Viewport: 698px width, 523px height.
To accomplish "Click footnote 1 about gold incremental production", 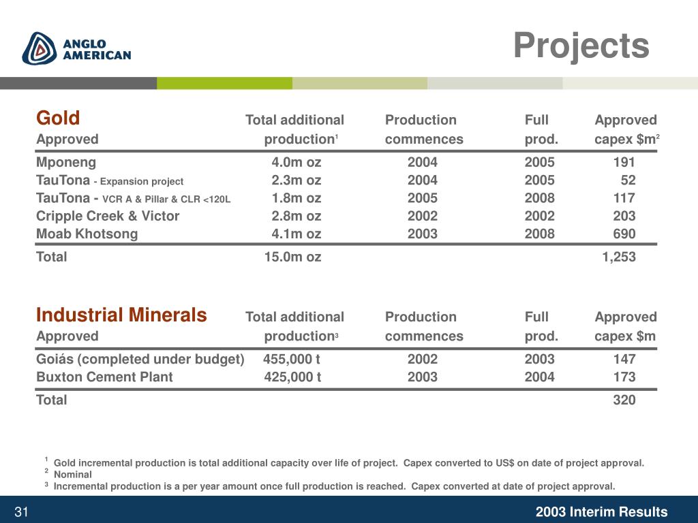I will click(344, 462).
